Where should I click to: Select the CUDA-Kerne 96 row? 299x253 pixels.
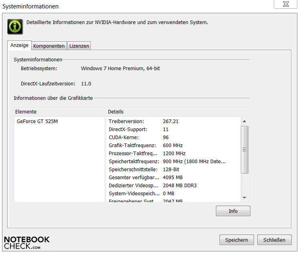[173, 138]
